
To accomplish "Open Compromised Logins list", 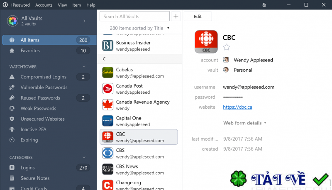I will 49,77.
